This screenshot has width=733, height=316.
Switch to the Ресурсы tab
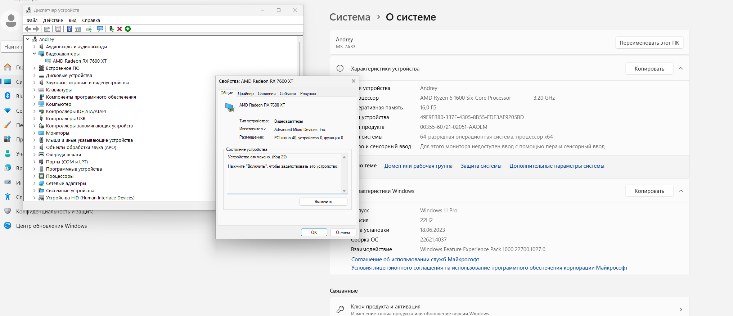pyautogui.click(x=308, y=94)
